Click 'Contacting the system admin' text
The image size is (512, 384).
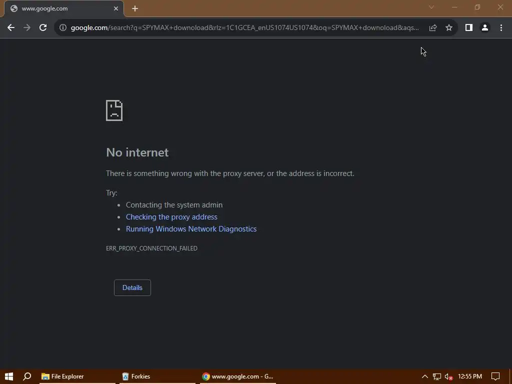[x=174, y=204]
